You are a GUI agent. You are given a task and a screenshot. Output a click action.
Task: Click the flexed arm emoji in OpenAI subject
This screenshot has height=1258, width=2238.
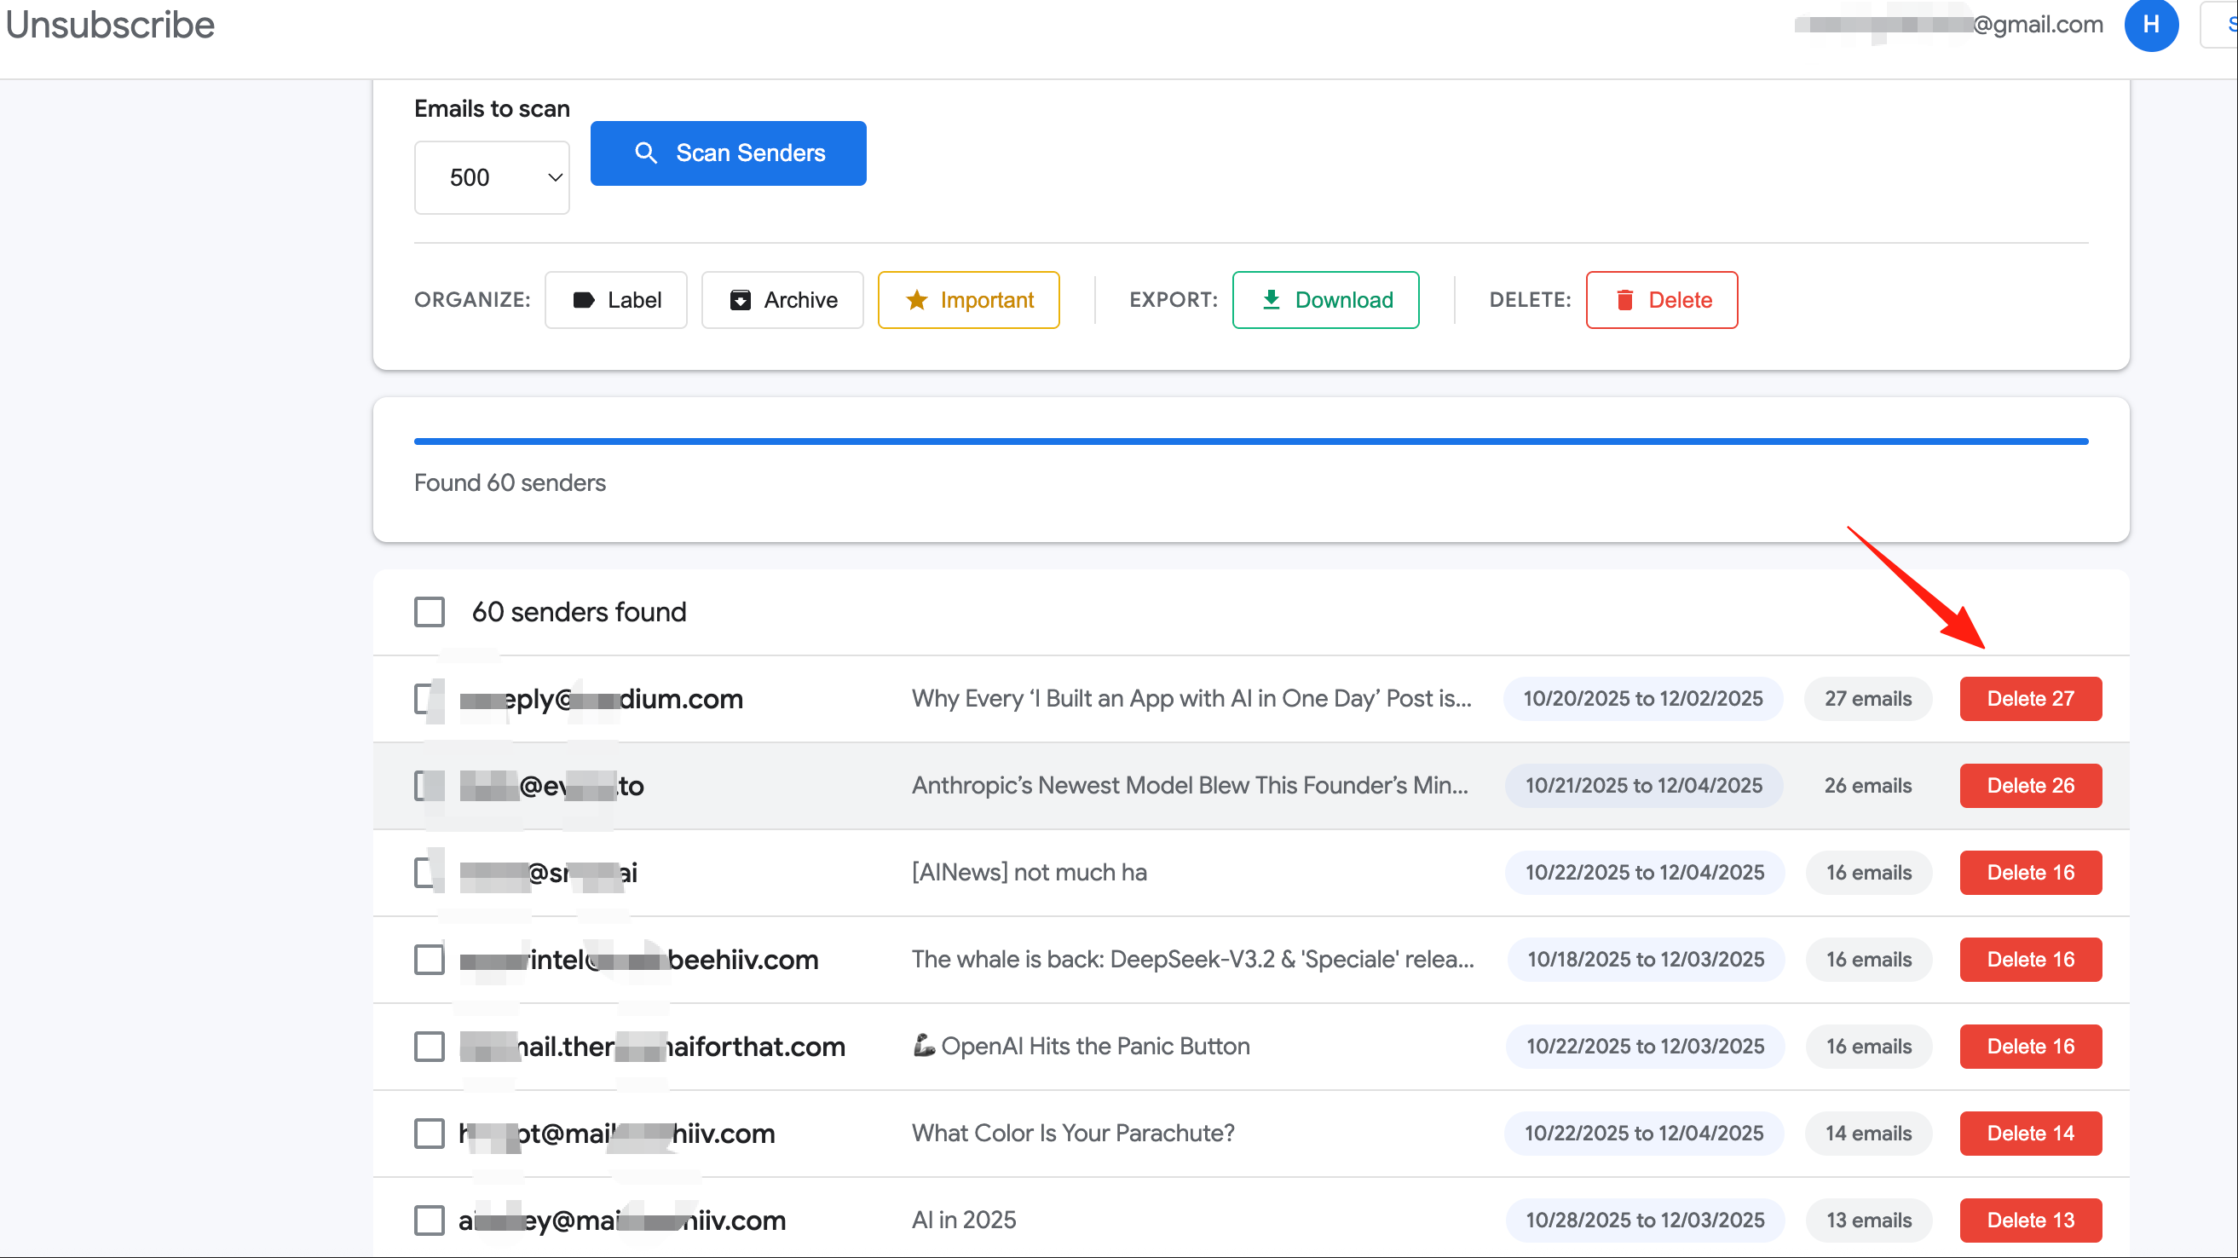pos(924,1045)
